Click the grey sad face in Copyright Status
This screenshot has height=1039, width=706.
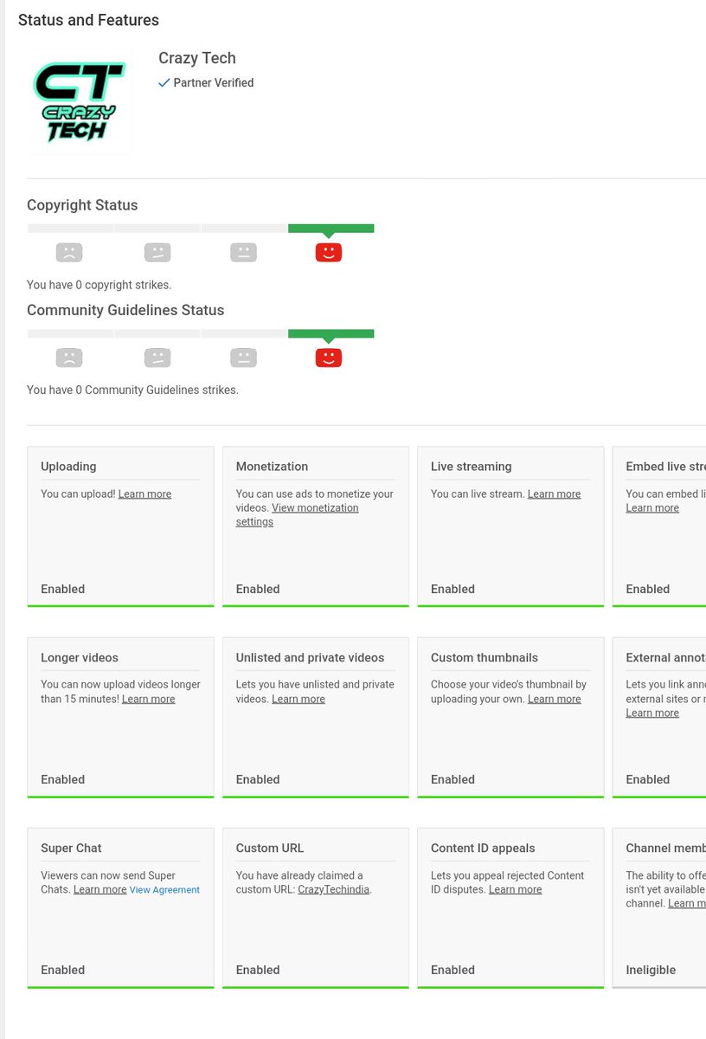click(69, 252)
